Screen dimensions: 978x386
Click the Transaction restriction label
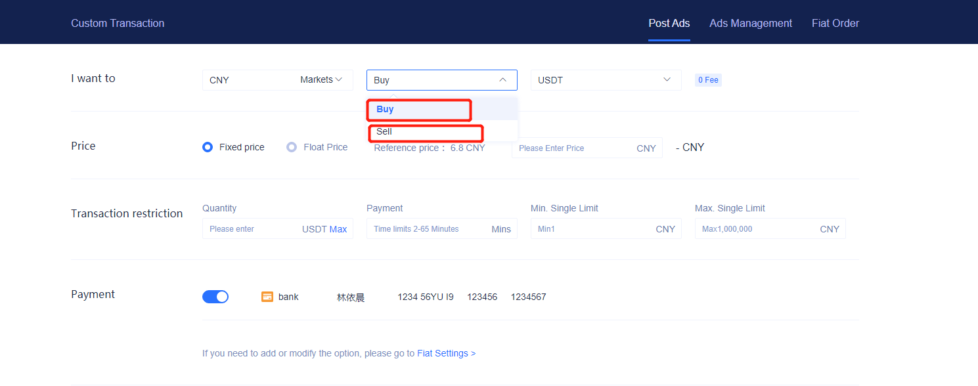[x=127, y=213]
